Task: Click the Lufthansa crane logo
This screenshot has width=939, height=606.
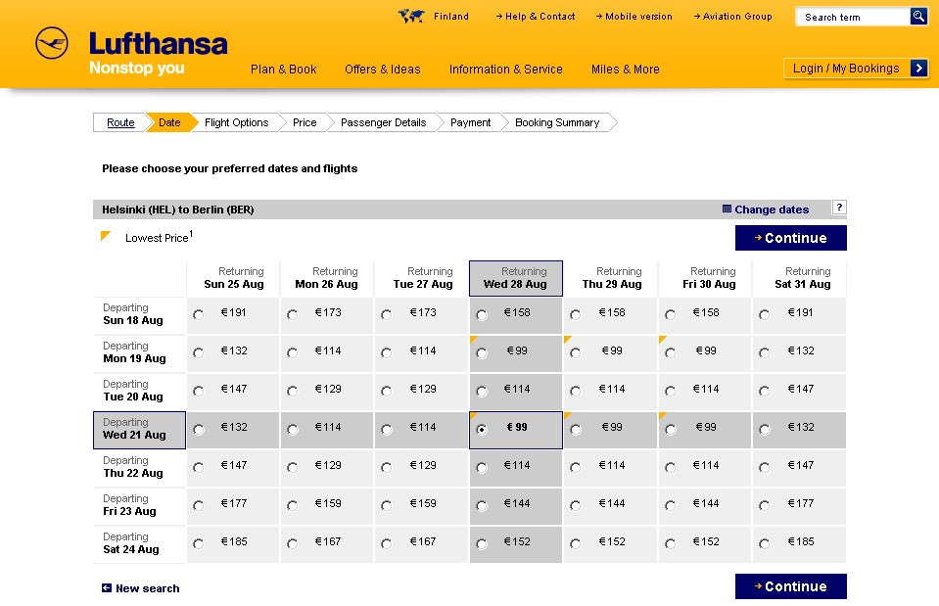Action: pyautogui.click(x=52, y=44)
